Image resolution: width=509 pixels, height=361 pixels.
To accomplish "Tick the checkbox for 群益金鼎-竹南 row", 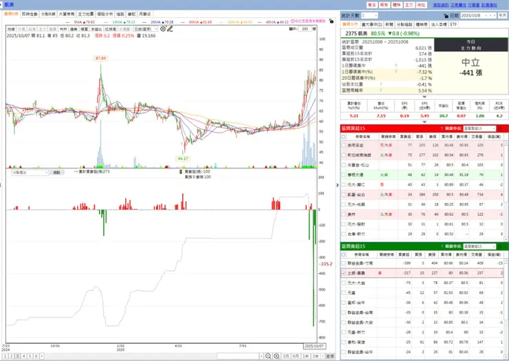I will click(344, 263).
